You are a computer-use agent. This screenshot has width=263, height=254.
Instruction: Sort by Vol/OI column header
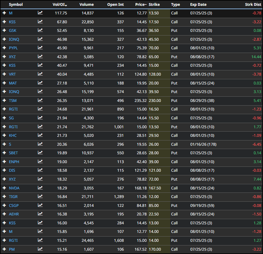pos(60,5)
